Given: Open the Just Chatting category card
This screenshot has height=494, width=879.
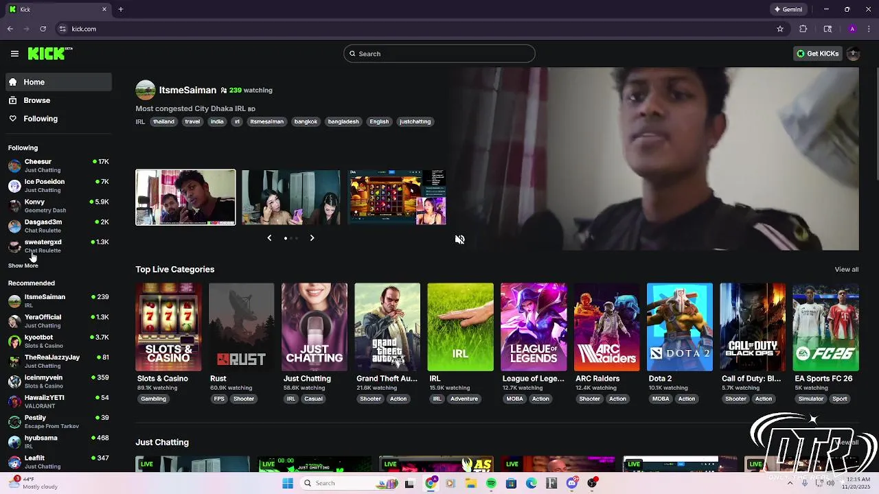Looking at the screenshot, I should tap(315, 327).
